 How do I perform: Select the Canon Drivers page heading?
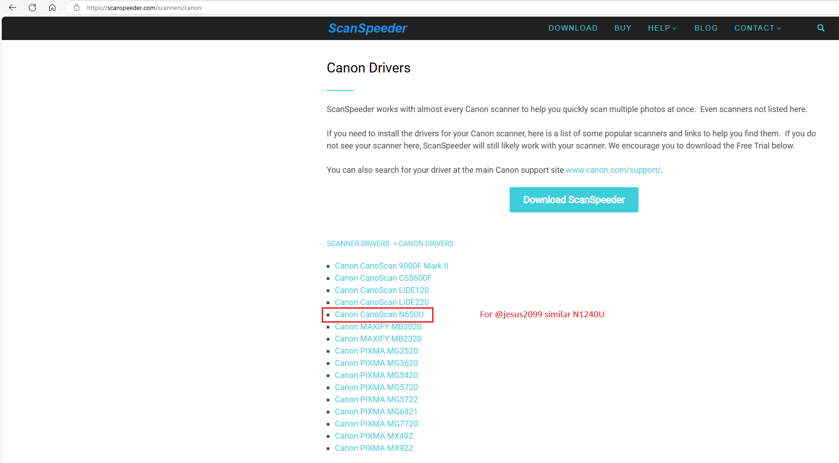point(369,68)
